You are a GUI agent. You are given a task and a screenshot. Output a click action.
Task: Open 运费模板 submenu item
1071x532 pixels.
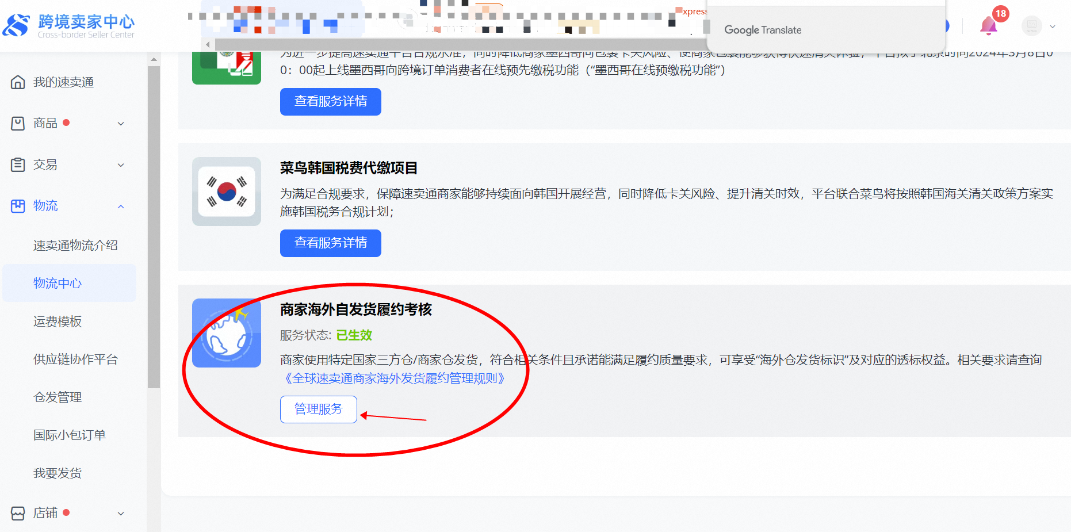pos(58,322)
